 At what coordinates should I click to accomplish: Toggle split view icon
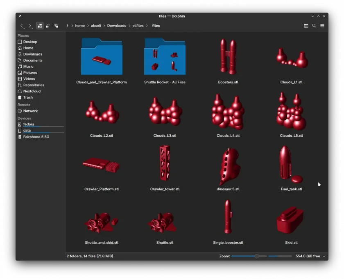306,26
